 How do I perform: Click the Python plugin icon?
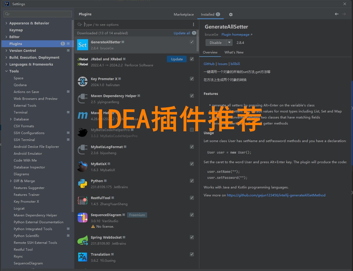pyautogui.click(x=83, y=184)
